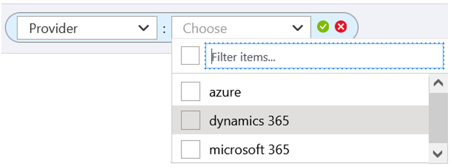This screenshot has width=452, height=168.
Task: Click the scroll up arrow in list
Action: tap(438, 83)
